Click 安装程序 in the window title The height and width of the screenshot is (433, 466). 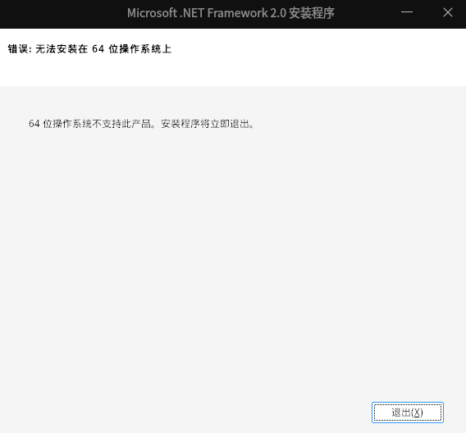pos(312,13)
